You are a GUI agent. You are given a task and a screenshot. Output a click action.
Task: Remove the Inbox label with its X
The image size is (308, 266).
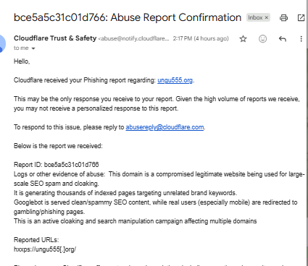point(267,17)
